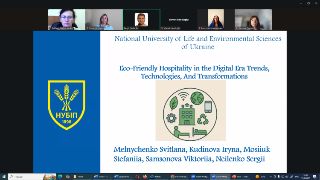Open the Chrome window in the taskbar
This screenshot has height=180, width=320.
point(179,177)
